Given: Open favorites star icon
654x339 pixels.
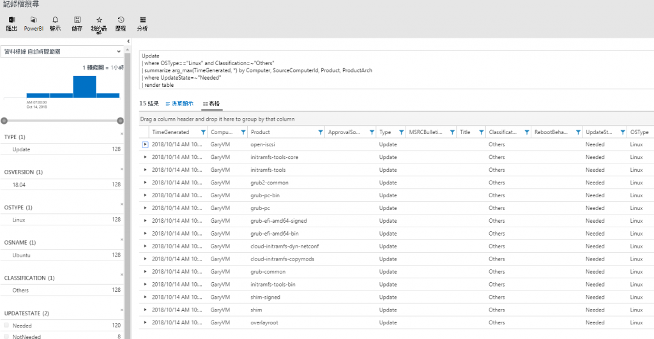Looking at the screenshot, I should click(x=99, y=20).
